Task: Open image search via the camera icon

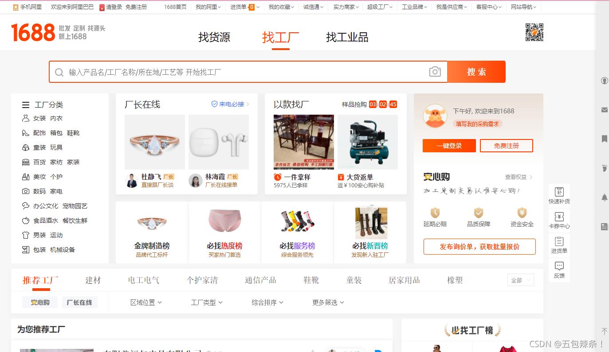Action: pyautogui.click(x=435, y=71)
